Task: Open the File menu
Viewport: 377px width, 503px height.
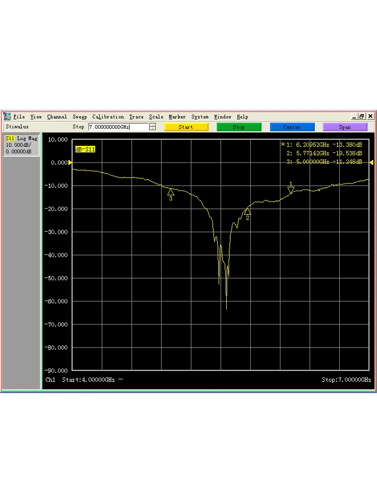Action: [x=19, y=117]
